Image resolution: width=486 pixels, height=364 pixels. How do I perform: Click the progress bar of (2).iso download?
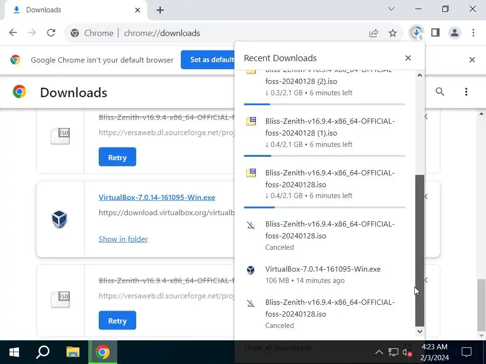(x=325, y=104)
